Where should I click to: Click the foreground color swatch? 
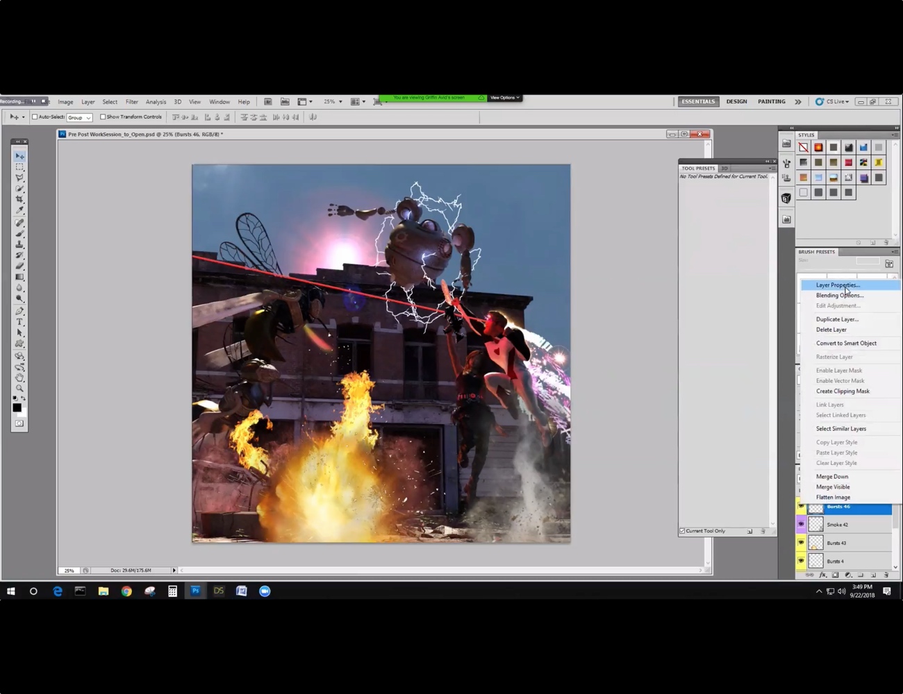point(17,407)
